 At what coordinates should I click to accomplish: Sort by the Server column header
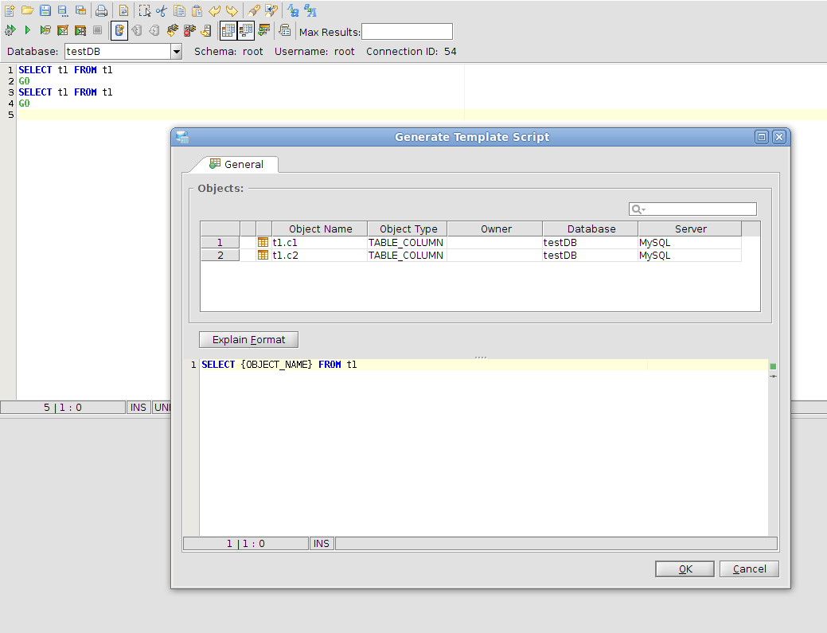coord(690,229)
